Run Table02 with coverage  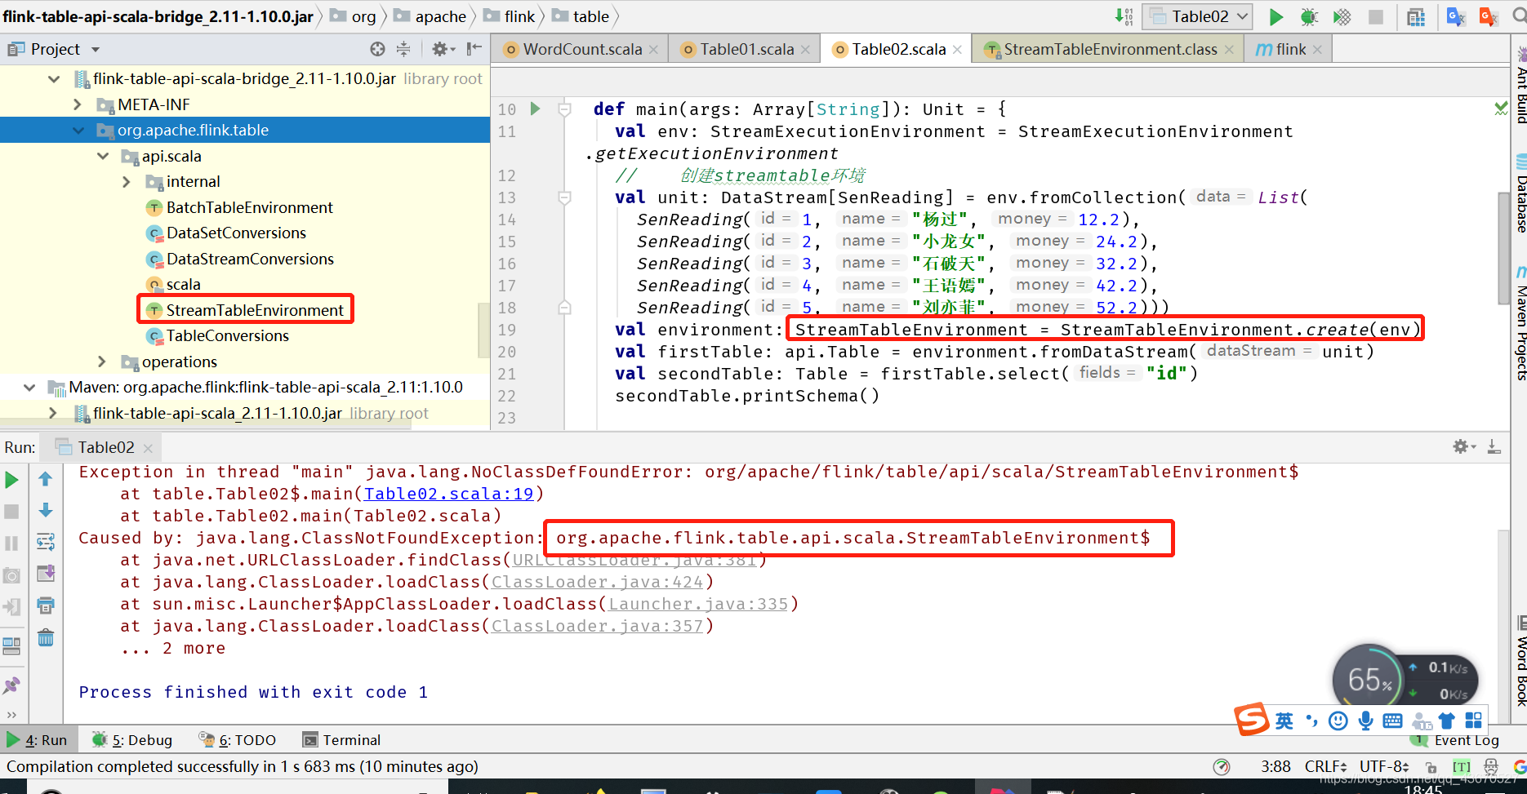[x=1342, y=16]
